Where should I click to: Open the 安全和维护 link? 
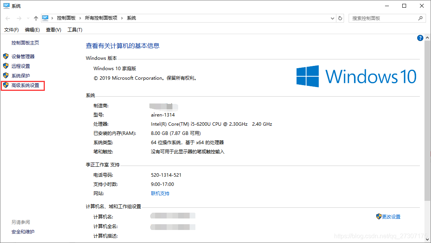[23, 232]
